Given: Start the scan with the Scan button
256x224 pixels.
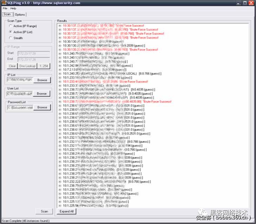Looking at the screenshot, I should click(x=44, y=211).
